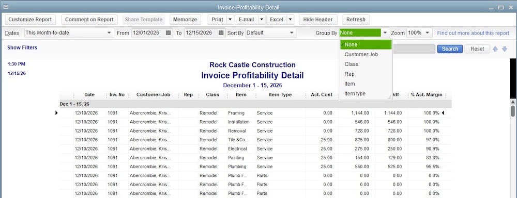Click the To date calendar icon

click(x=221, y=33)
